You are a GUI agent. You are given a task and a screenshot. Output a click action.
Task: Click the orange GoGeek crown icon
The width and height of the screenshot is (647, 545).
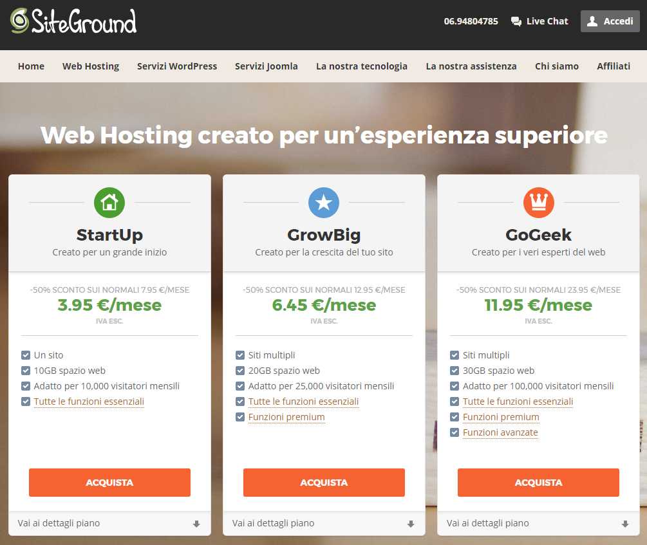(538, 203)
